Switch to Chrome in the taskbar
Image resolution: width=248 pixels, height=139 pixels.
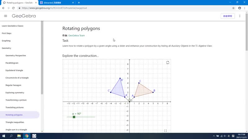pyautogui.click(x=27, y=136)
